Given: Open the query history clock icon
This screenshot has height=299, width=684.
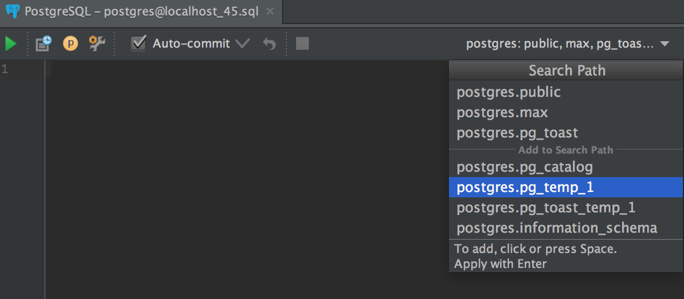Looking at the screenshot, I should tap(43, 43).
